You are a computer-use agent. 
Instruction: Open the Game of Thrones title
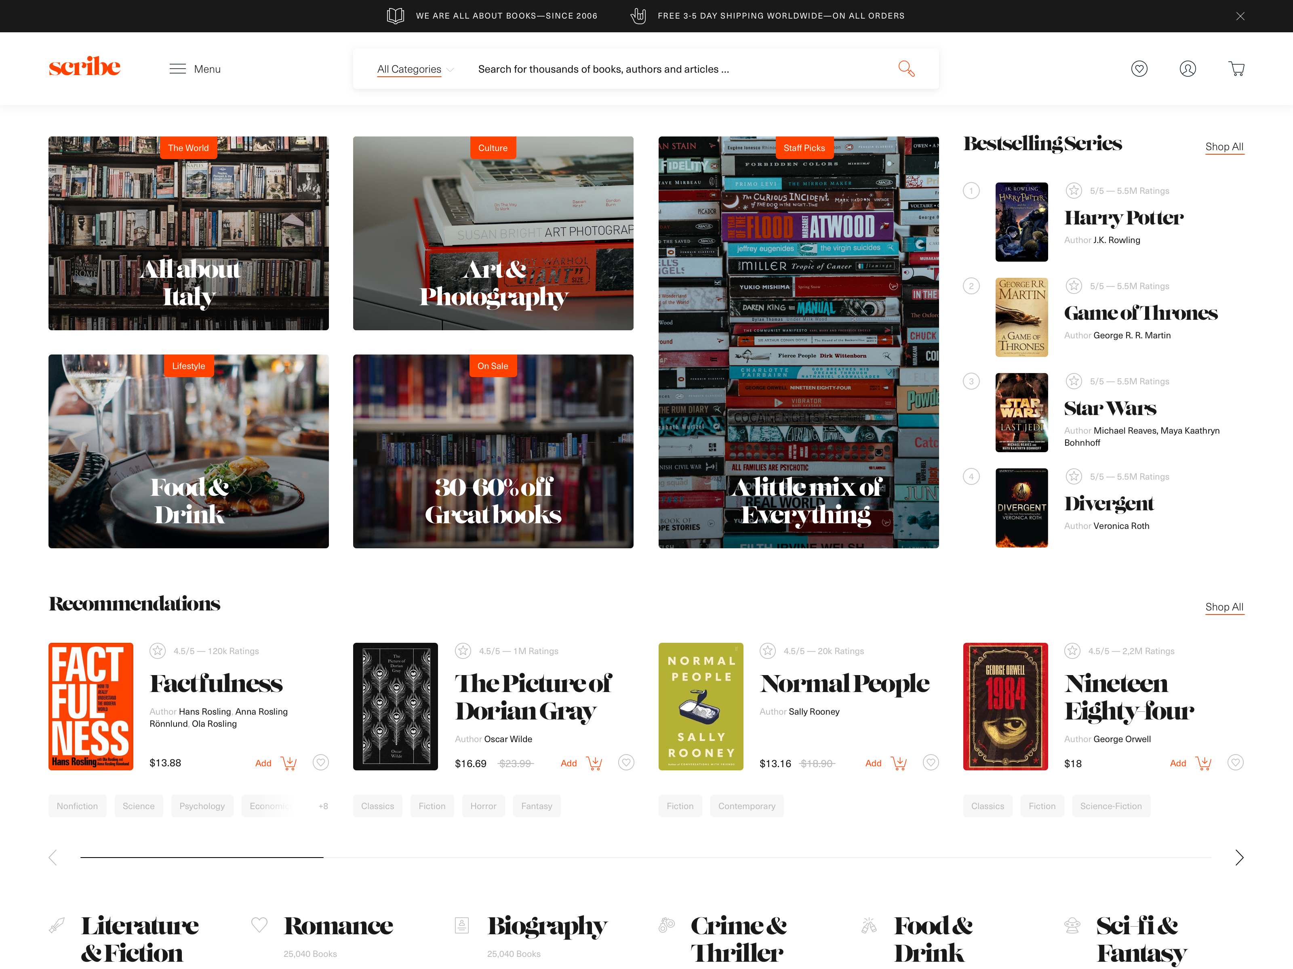pyautogui.click(x=1140, y=313)
